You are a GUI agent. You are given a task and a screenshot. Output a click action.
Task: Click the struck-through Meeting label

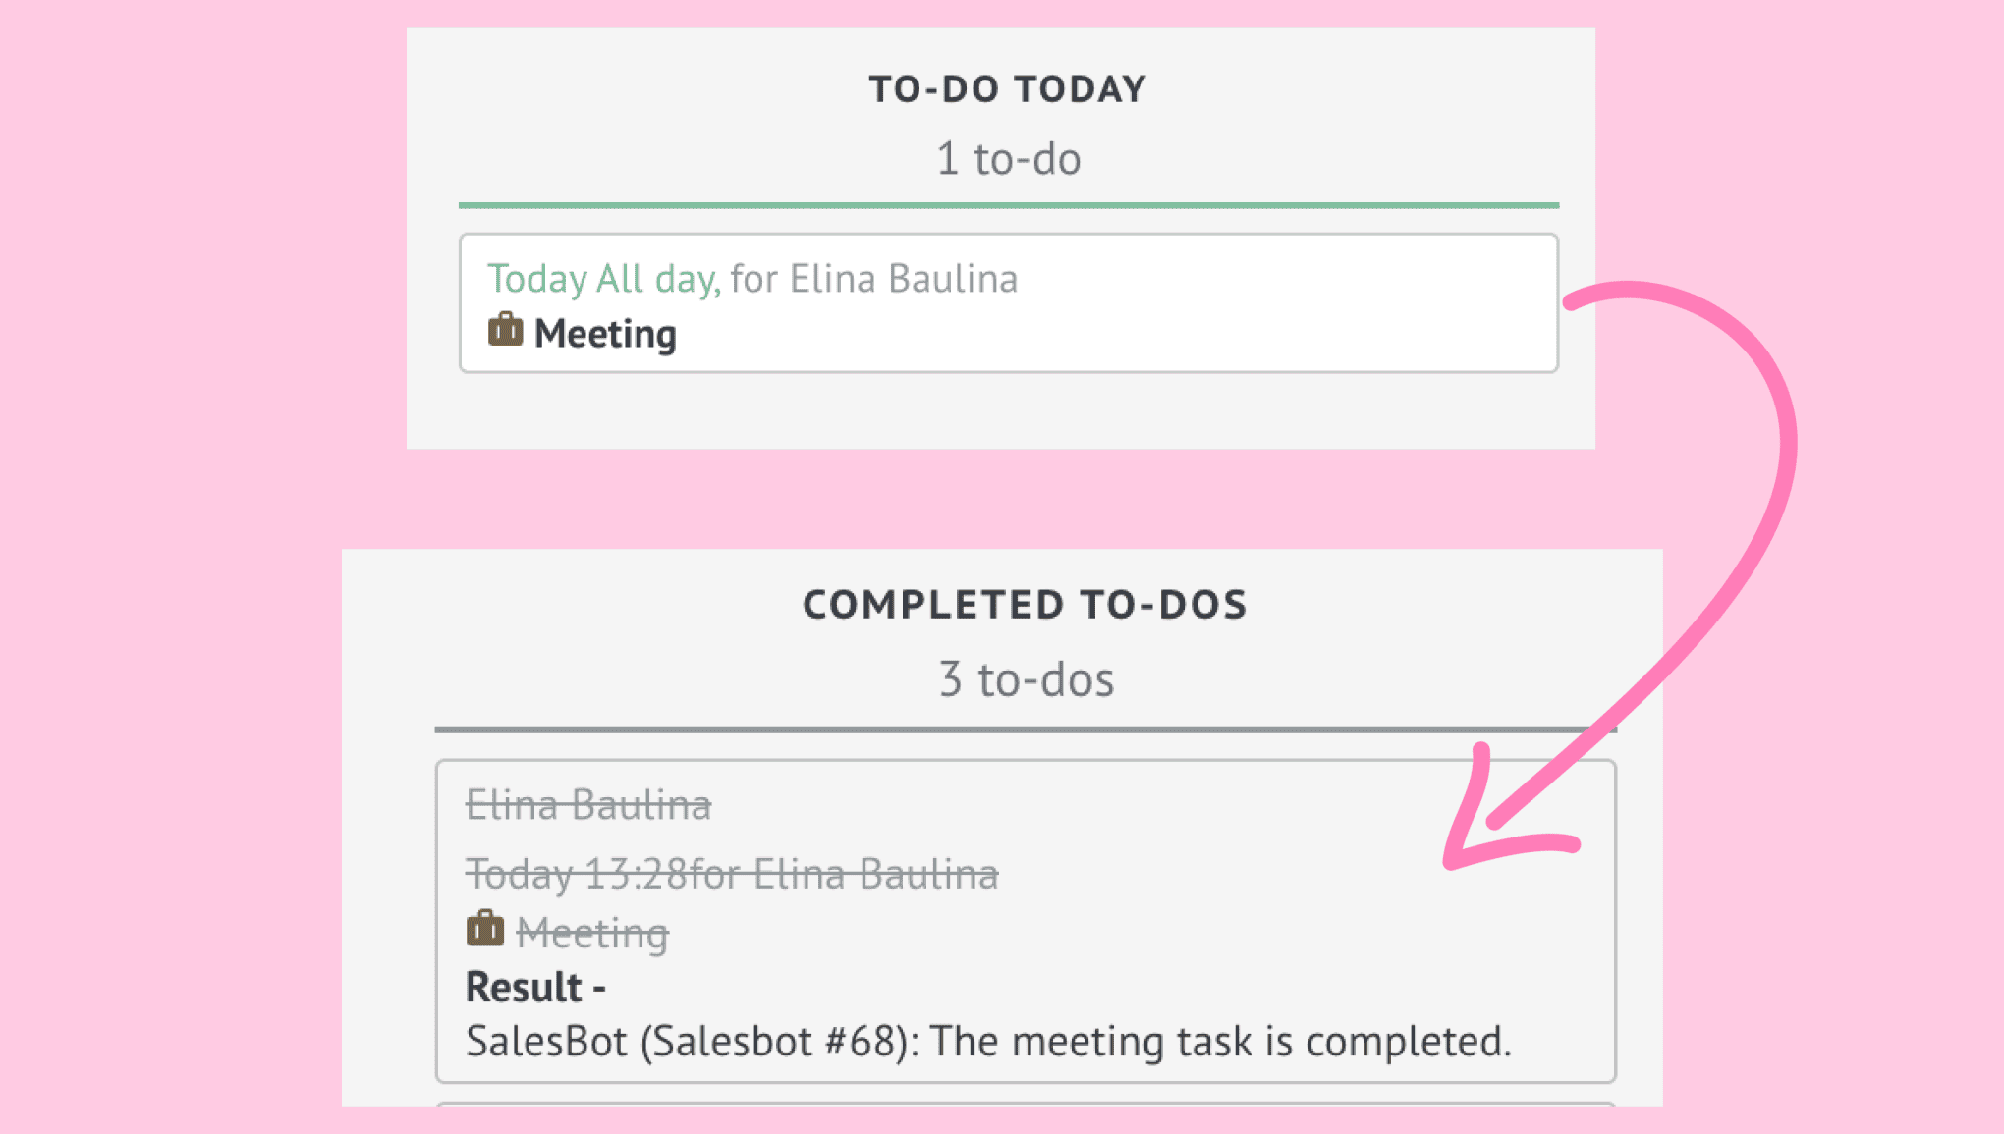[592, 933]
